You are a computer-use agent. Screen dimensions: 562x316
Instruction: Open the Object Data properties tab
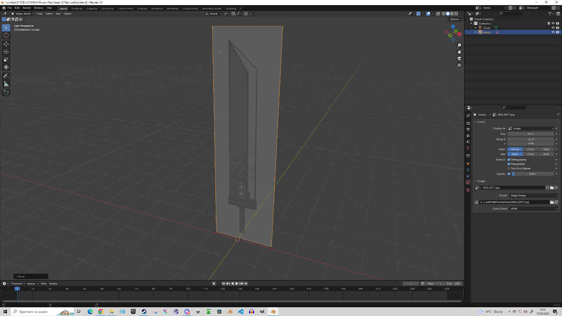pyautogui.click(x=468, y=182)
